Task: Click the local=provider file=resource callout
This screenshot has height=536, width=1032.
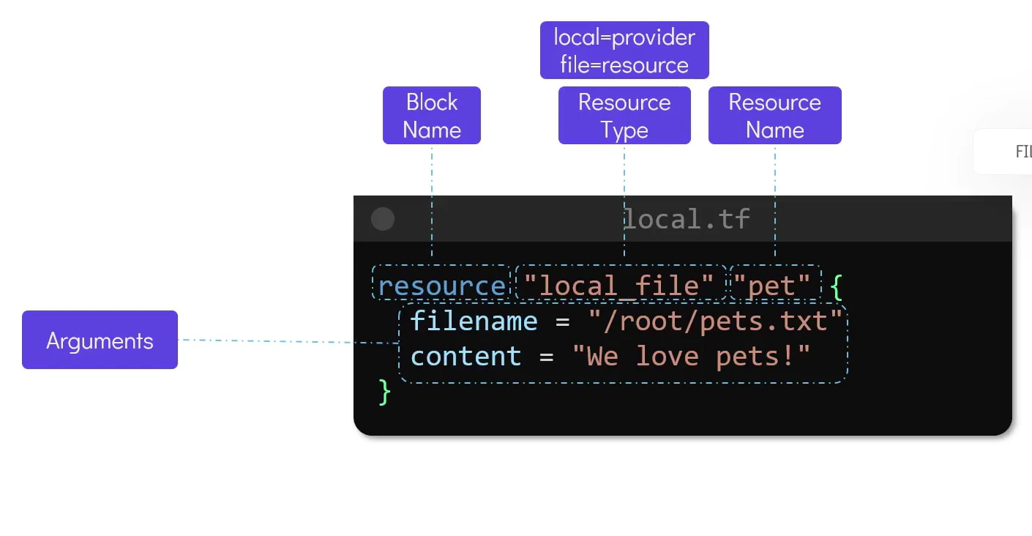Action: (x=624, y=51)
